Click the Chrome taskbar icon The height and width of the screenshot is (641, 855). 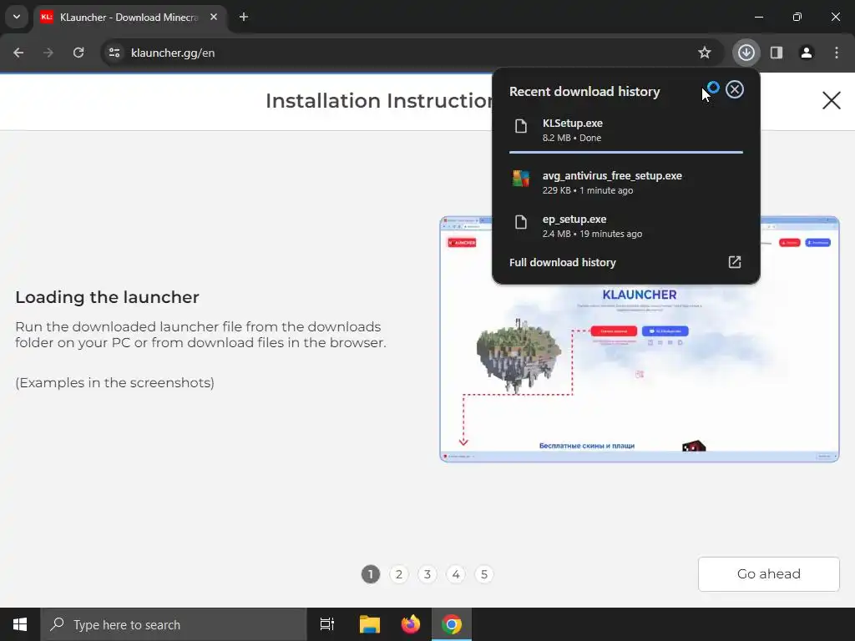pyautogui.click(x=452, y=624)
